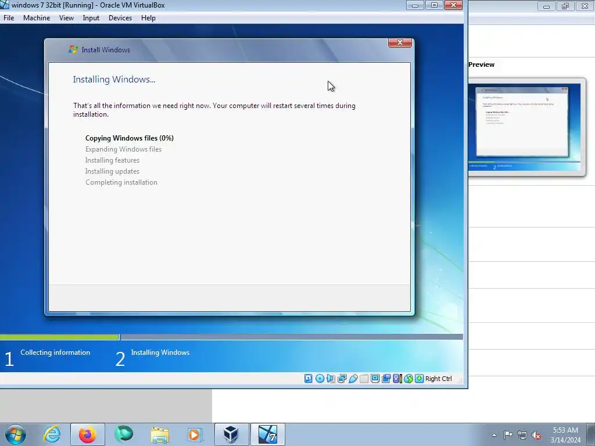Switch to Firefox in the taskbar
595x446 pixels.
(x=87, y=434)
